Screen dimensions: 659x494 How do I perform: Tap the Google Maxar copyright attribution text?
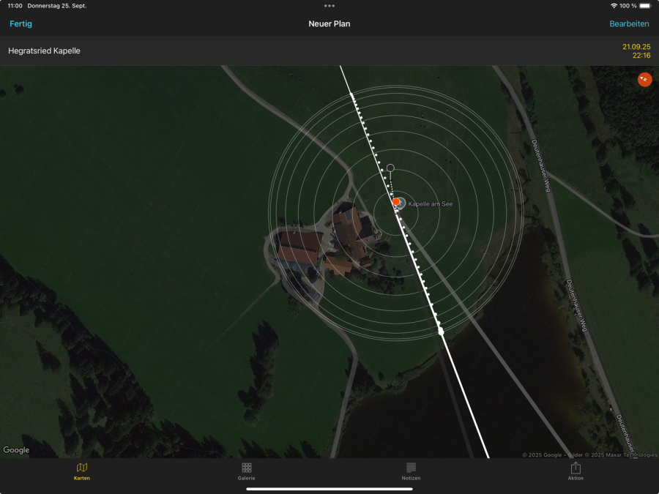(x=589, y=454)
